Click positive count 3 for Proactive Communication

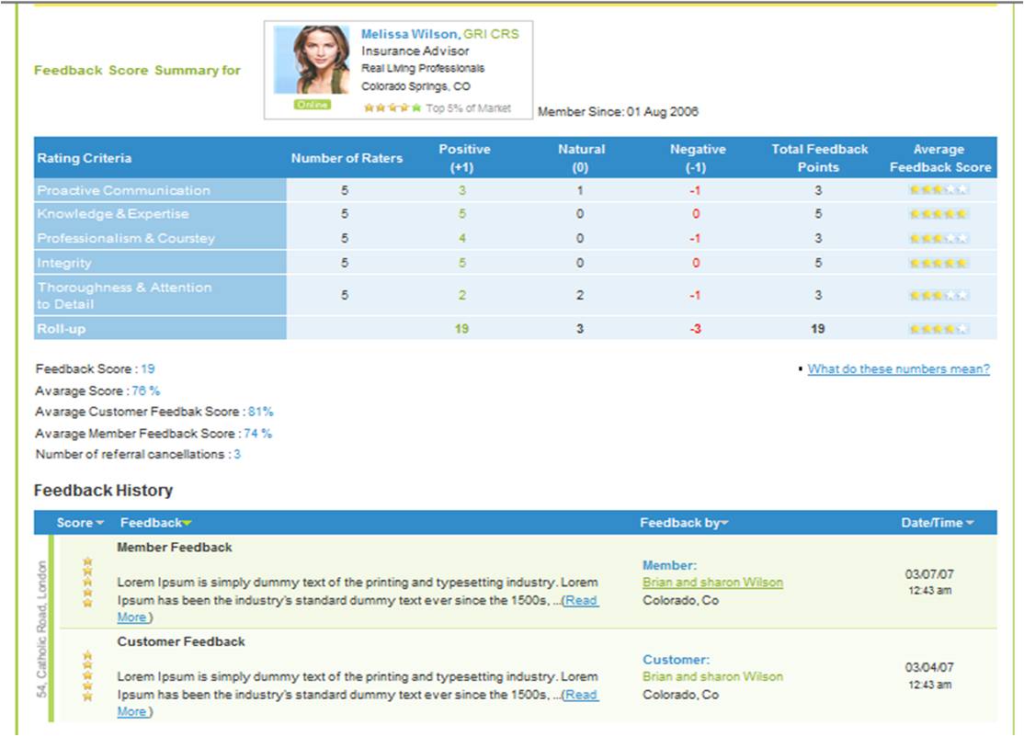(x=461, y=190)
